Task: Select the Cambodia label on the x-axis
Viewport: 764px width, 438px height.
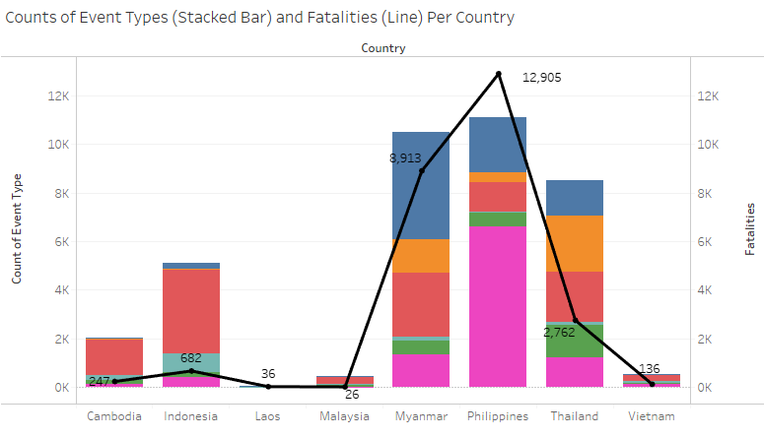Action: coord(114,416)
